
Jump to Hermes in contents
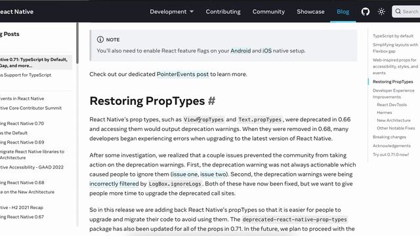(x=385, y=112)
